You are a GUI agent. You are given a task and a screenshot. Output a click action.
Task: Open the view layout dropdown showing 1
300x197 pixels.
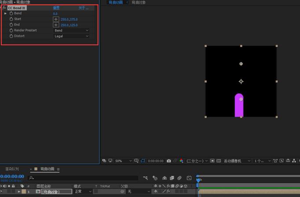(x=262, y=161)
